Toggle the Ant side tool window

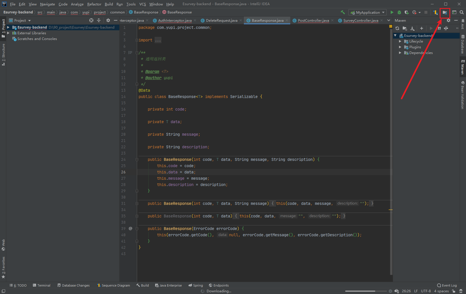click(463, 24)
